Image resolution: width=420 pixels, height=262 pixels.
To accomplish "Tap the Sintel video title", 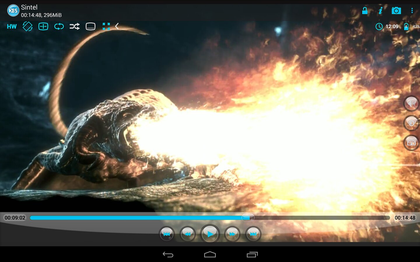I will click(29, 7).
